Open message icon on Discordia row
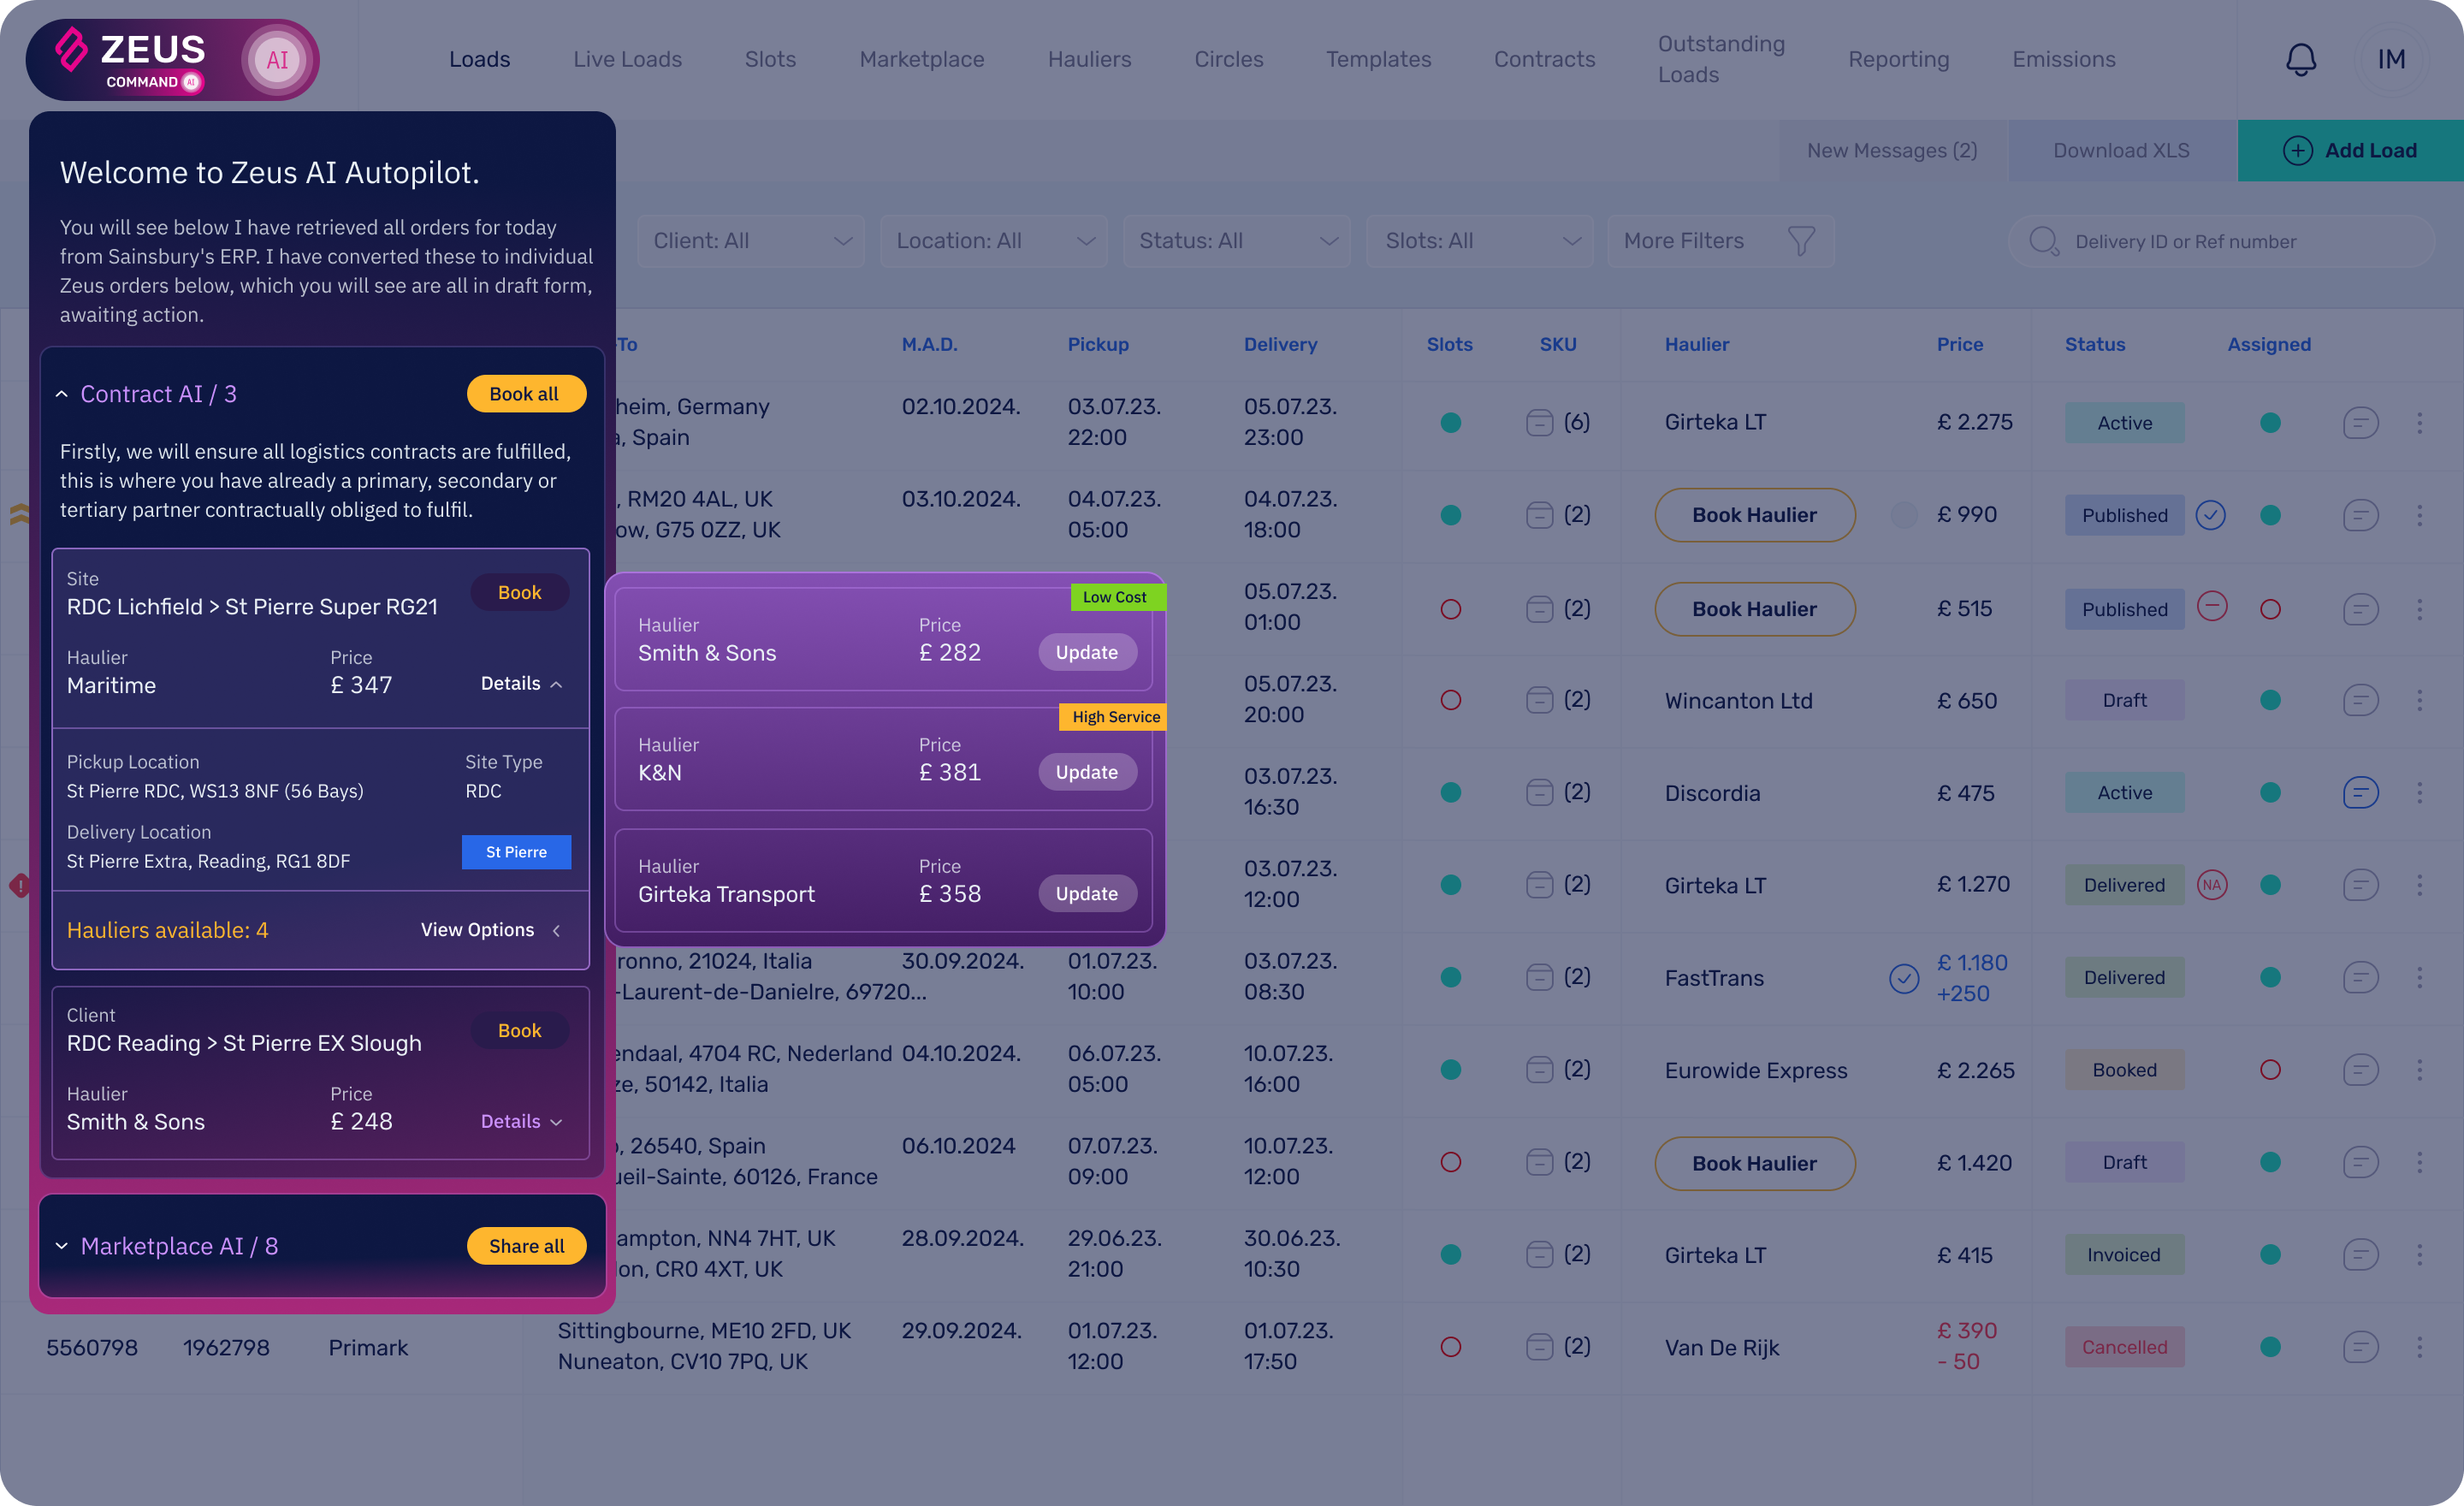 pyautogui.click(x=2360, y=793)
